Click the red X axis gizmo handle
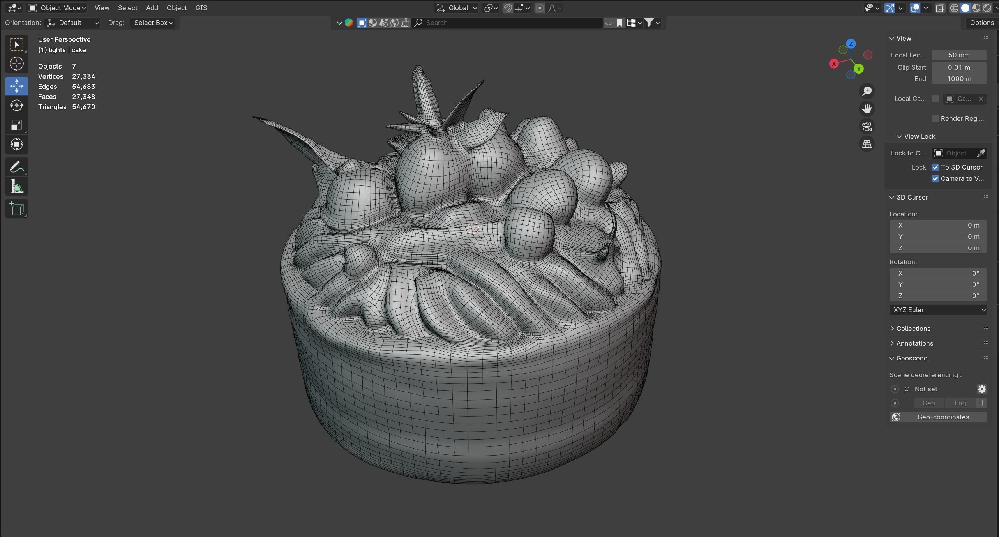This screenshot has width=999, height=537. point(834,64)
